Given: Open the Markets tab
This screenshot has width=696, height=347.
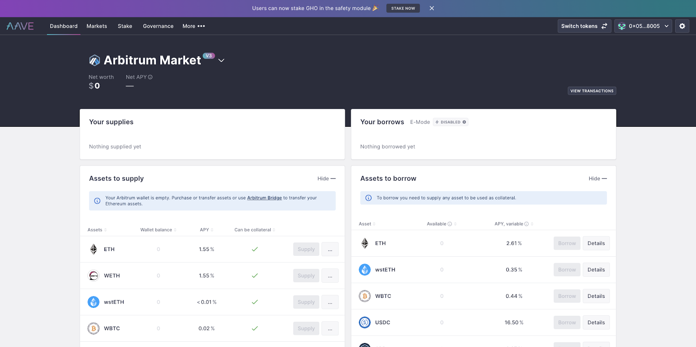Looking at the screenshot, I should (97, 26).
